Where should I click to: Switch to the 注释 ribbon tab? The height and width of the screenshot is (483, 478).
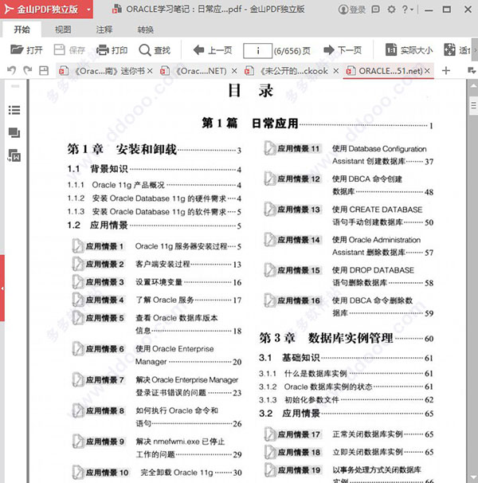pyautogui.click(x=104, y=29)
